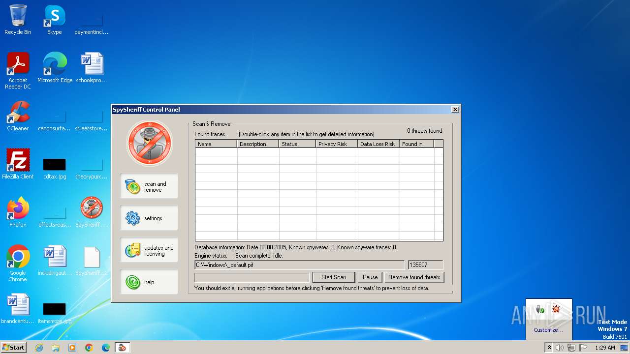Image resolution: width=630 pixels, height=354 pixels.
Task: Select the FileZilla Client desktop shortcut
Action: tap(18, 164)
